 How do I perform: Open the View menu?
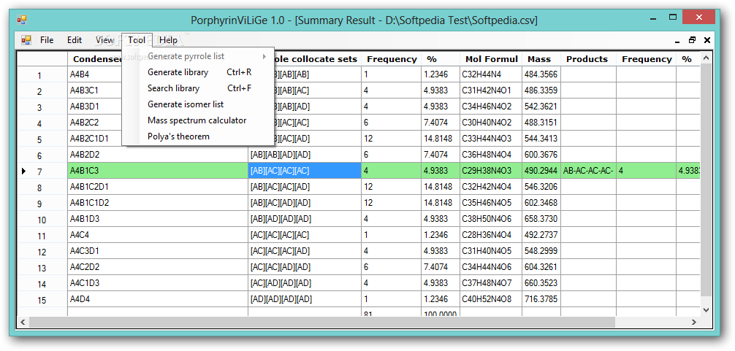[104, 40]
